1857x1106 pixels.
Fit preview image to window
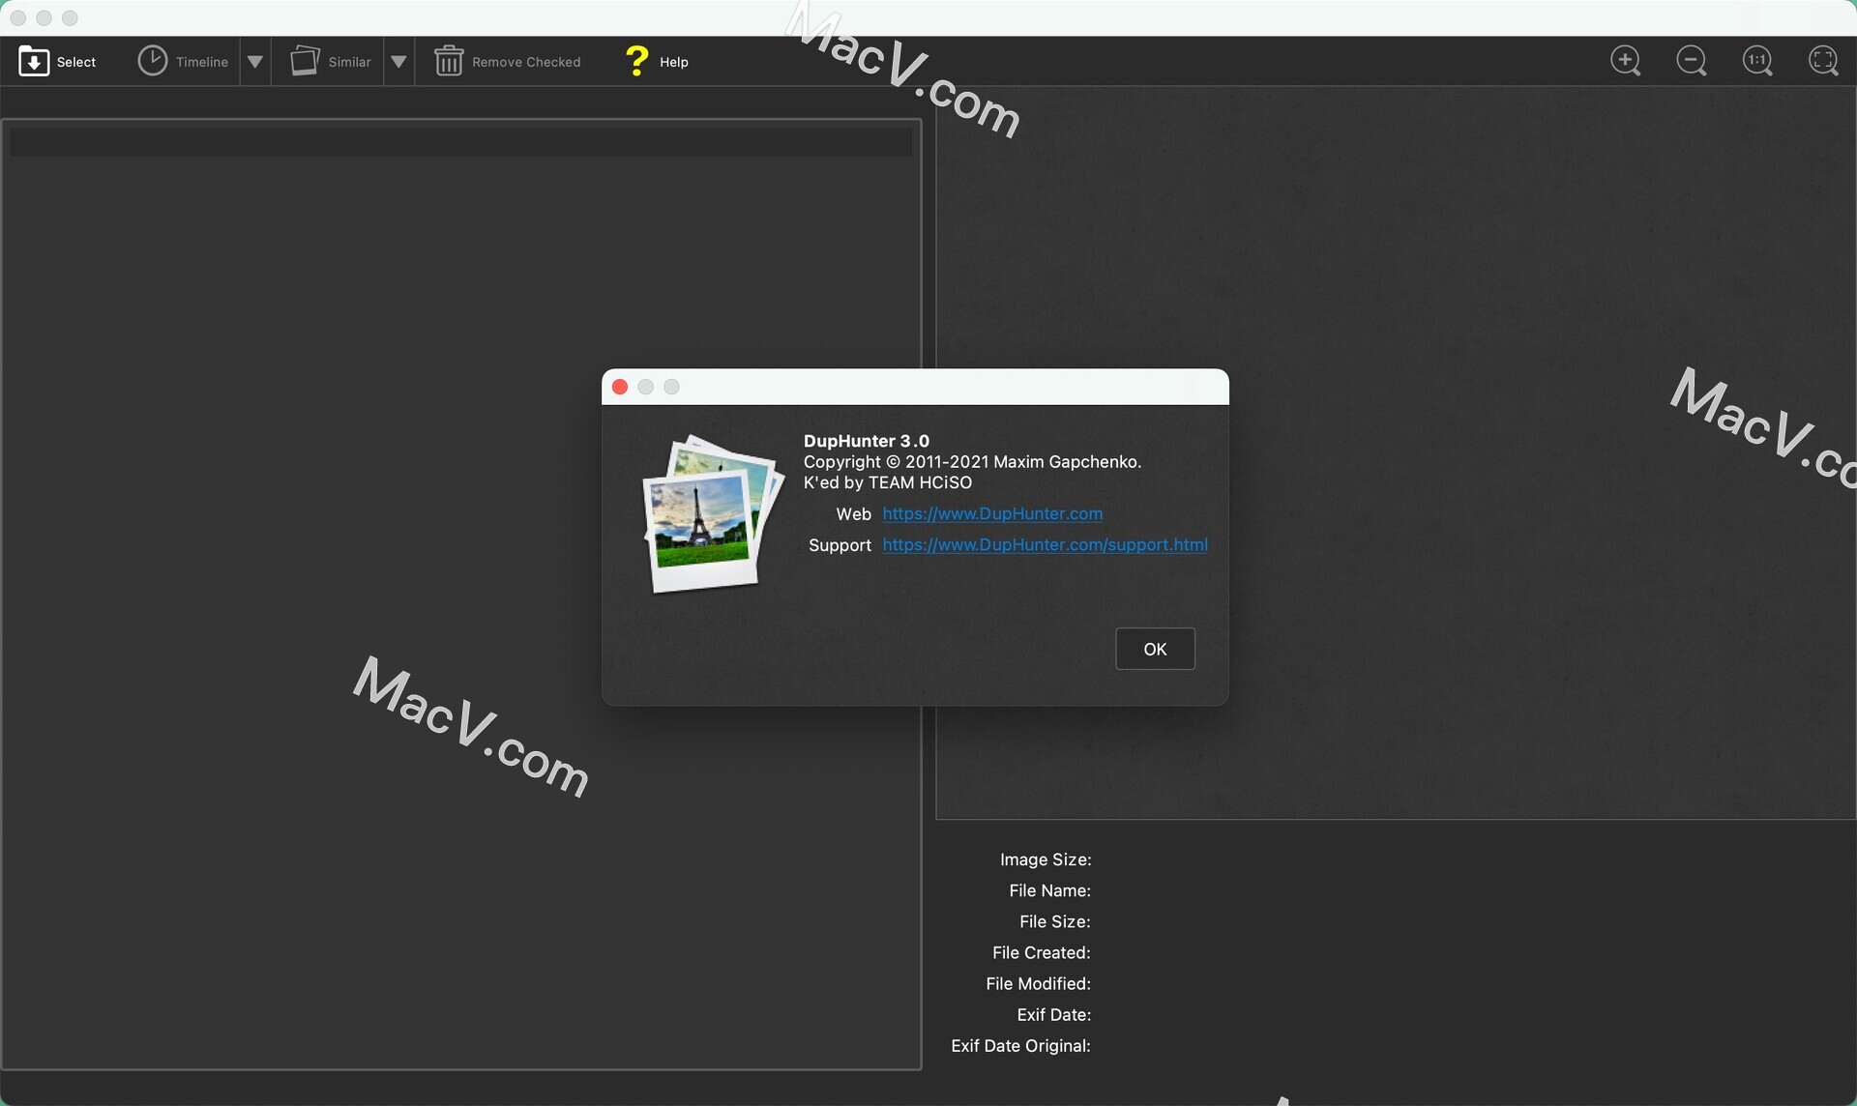point(1823,61)
